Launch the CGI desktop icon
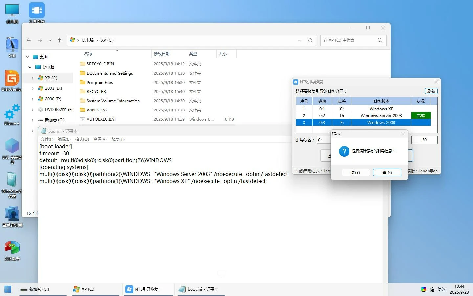 [x=12, y=47]
